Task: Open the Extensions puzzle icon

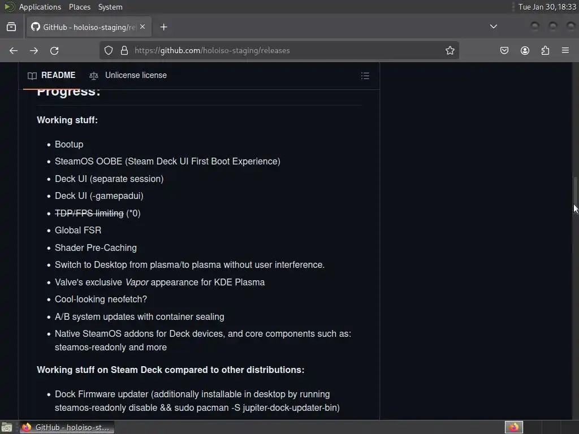Action: pyautogui.click(x=545, y=50)
